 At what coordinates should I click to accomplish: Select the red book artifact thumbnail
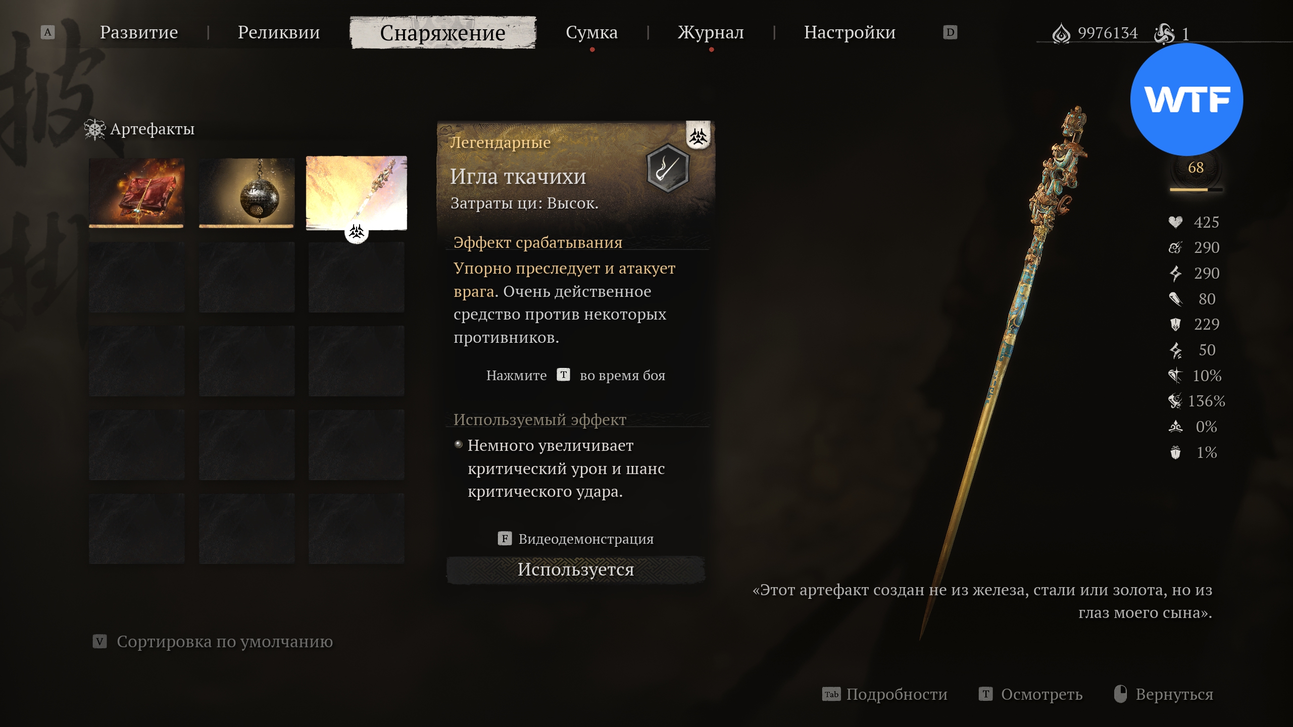point(136,192)
